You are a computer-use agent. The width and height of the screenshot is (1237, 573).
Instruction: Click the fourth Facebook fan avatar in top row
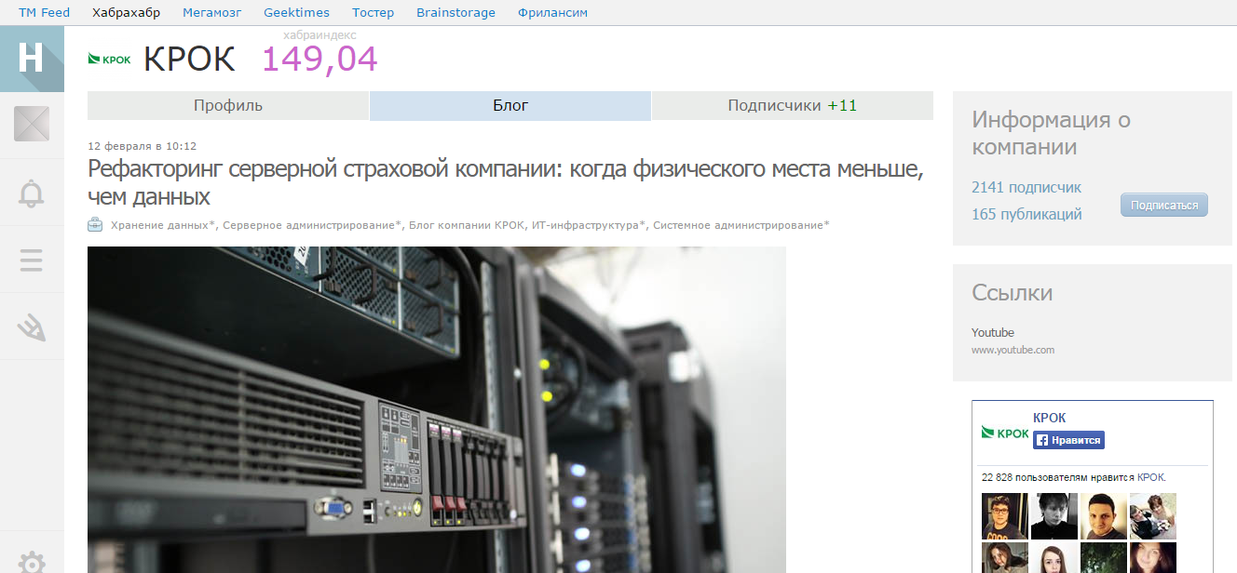point(1153,516)
